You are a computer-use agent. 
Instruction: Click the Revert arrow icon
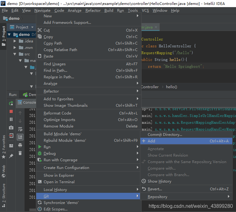click(x=144, y=189)
